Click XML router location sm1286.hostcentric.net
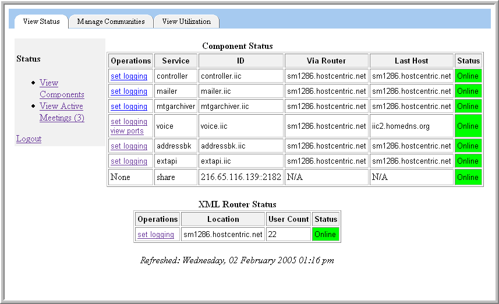 (x=223, y=234)
